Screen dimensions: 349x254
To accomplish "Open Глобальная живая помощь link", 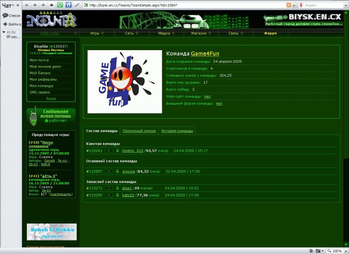I will [x=56, y=114].
